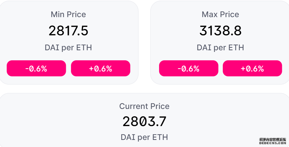Click the word ETH under Min Price
The width and height of the screenshot is (289, 147).
tap(84, 48)
